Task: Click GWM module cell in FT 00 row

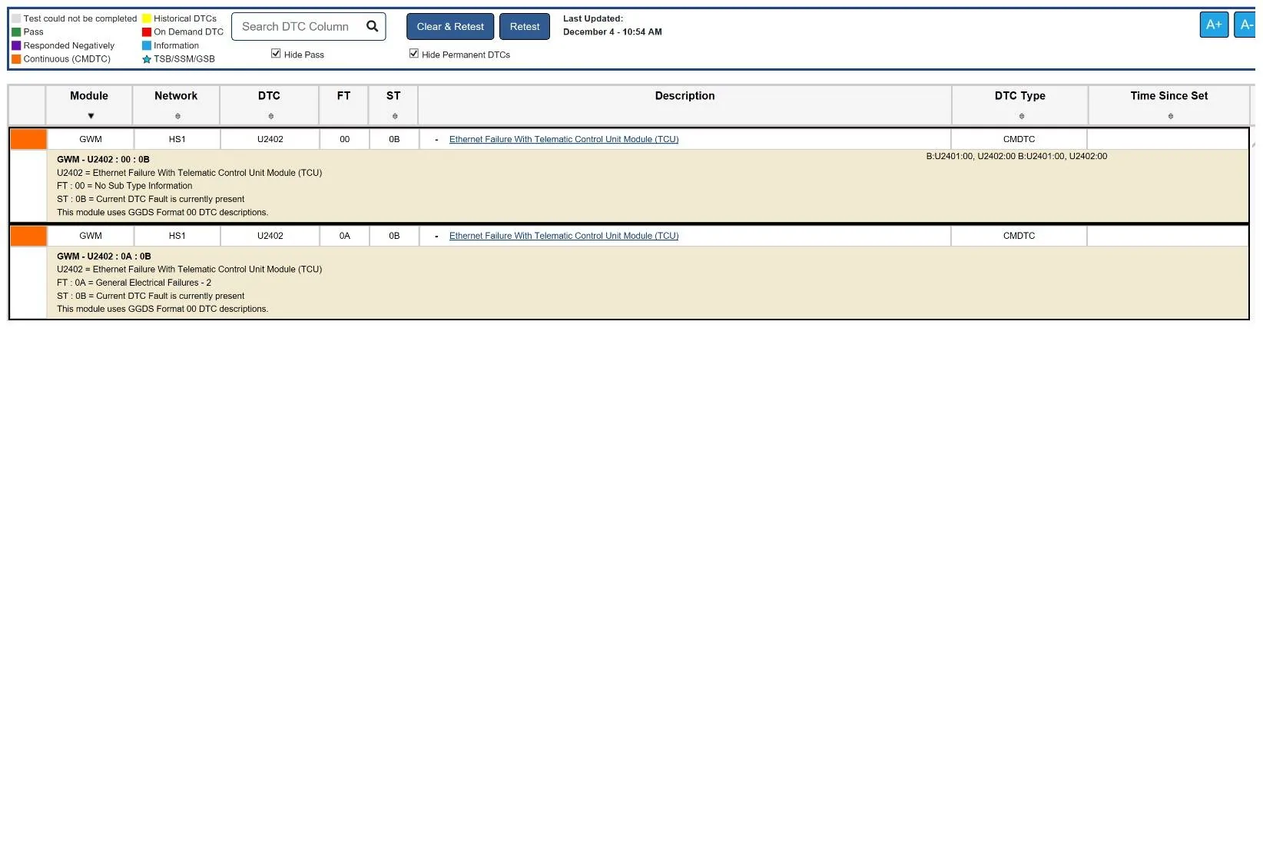Action: (91, 139)
